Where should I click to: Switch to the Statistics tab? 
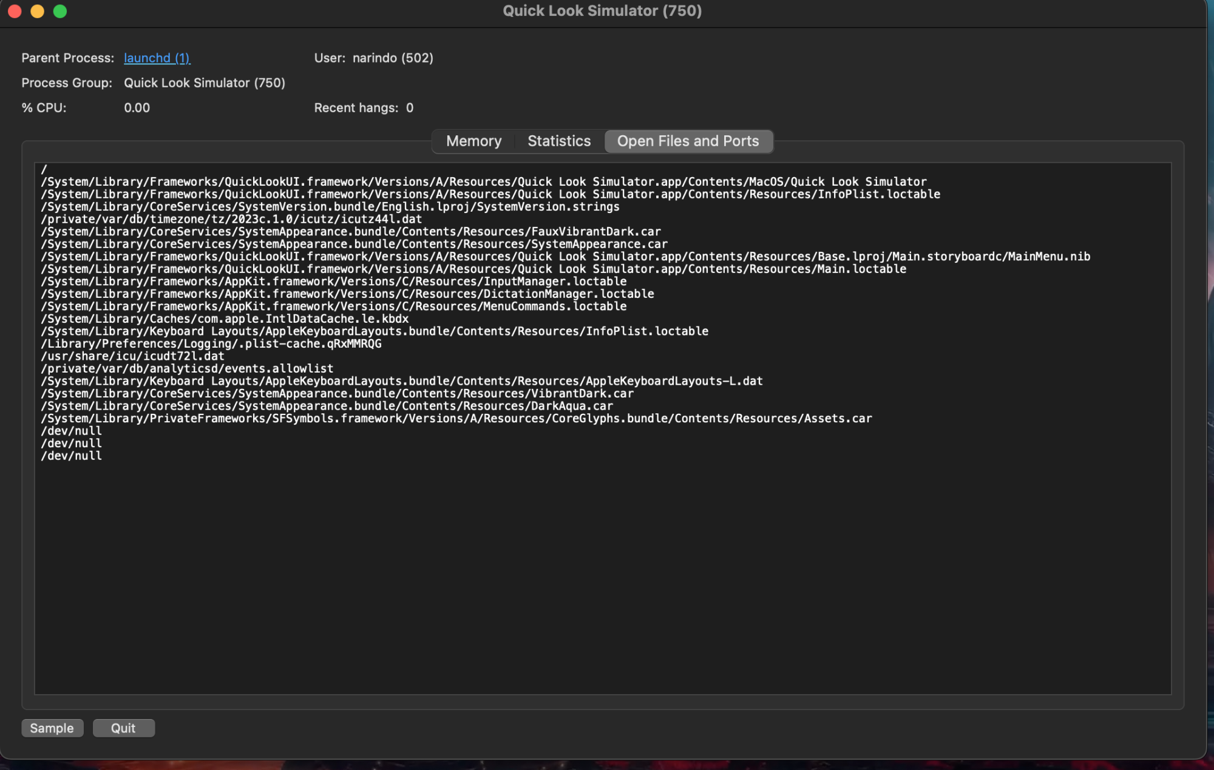click(558, 141)
